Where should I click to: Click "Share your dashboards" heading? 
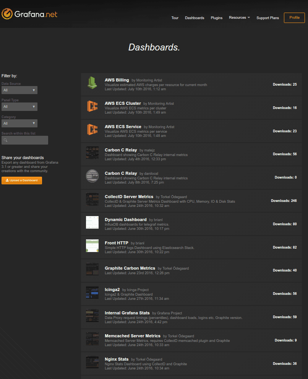(23, 158)
